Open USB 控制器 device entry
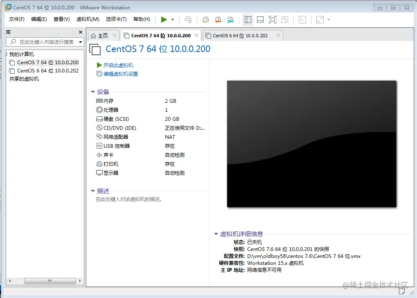This screenshot has height=298, width=417. pyautogui.click(x=113, y=146)
